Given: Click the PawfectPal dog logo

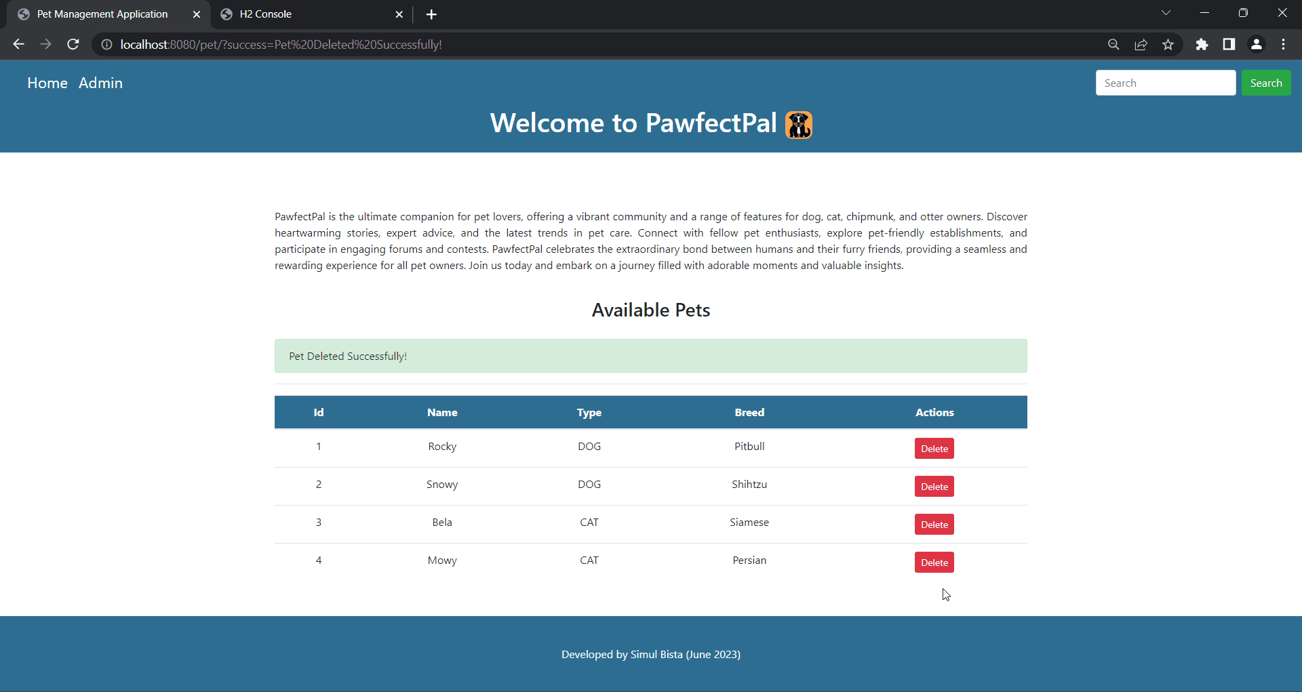Looking at the screenshot, I should pyautogui.click(x=798, y=125).
